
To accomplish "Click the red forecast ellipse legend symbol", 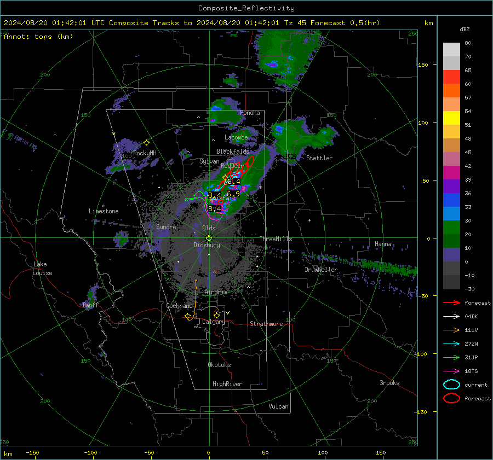I will tap(451, 398).
